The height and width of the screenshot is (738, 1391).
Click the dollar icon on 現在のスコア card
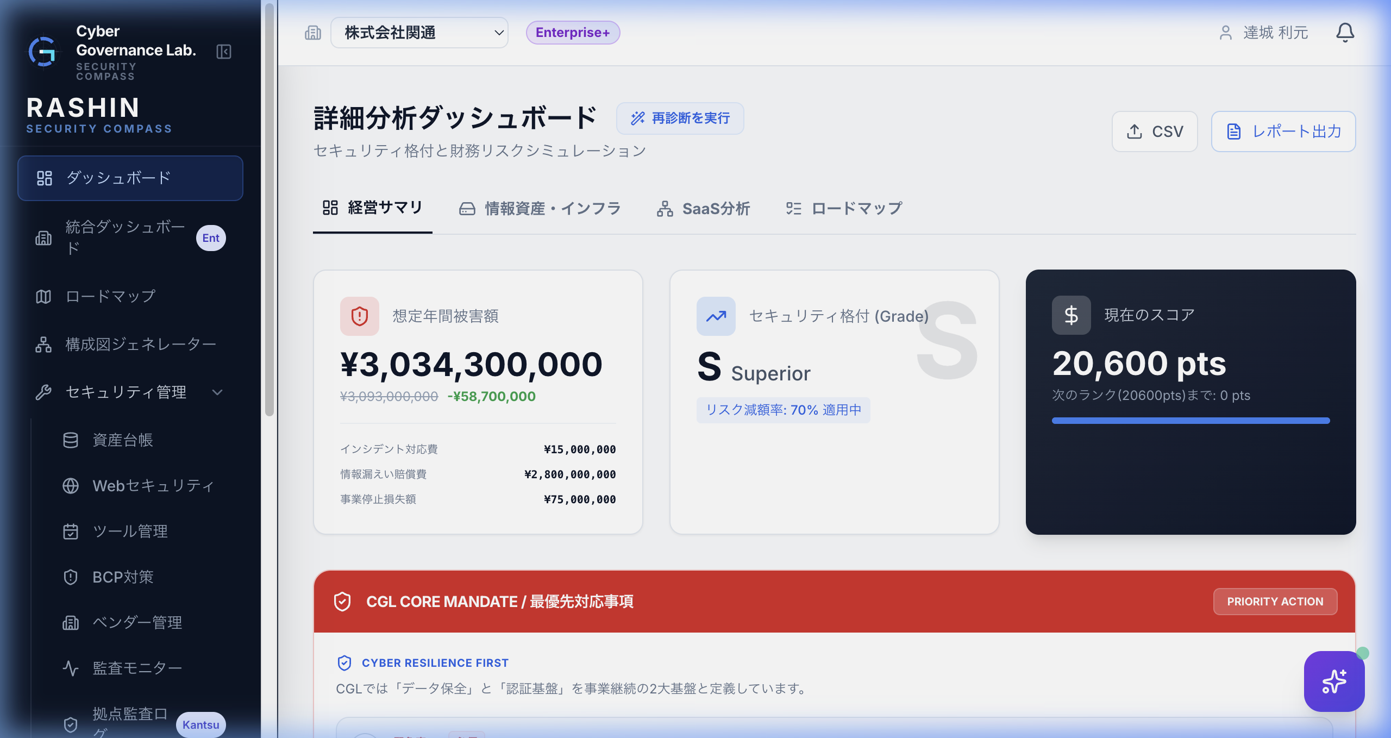(x=1072, y=315)
